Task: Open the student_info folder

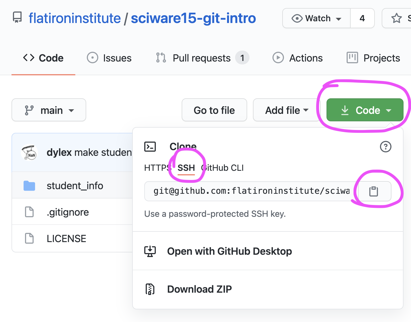Action: click(x=75, y=186)
